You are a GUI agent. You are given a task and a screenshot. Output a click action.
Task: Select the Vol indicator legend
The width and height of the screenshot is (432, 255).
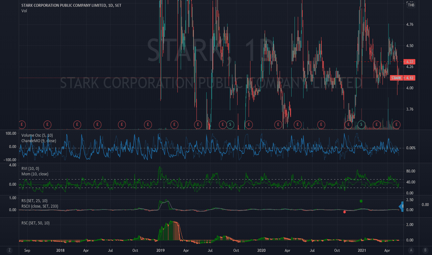point(24,11)
